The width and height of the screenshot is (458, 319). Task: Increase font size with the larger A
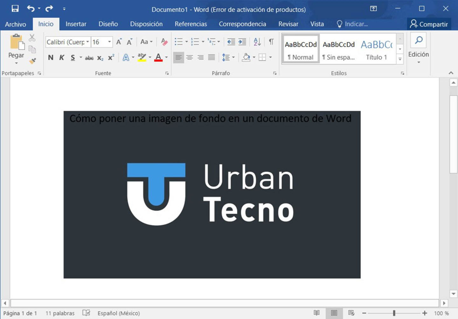[x=119, y=42]
